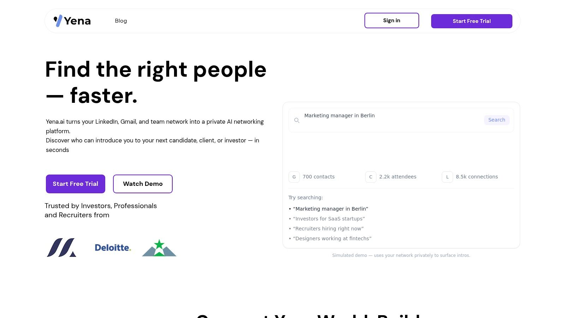This screenshot has width=565, height=318.
Task: Click the G contacts source icon
Action: (x=294, y=177)
